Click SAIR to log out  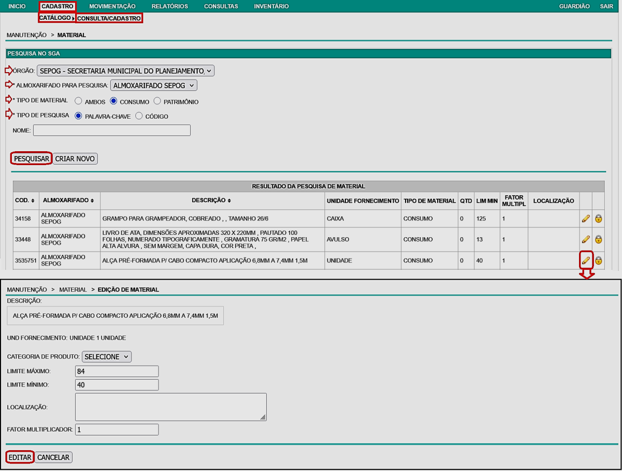pyautogui.click(x=607, y=6)
